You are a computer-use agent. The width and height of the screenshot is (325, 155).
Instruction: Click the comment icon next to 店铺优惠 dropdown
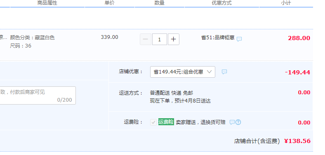point(224,72)
